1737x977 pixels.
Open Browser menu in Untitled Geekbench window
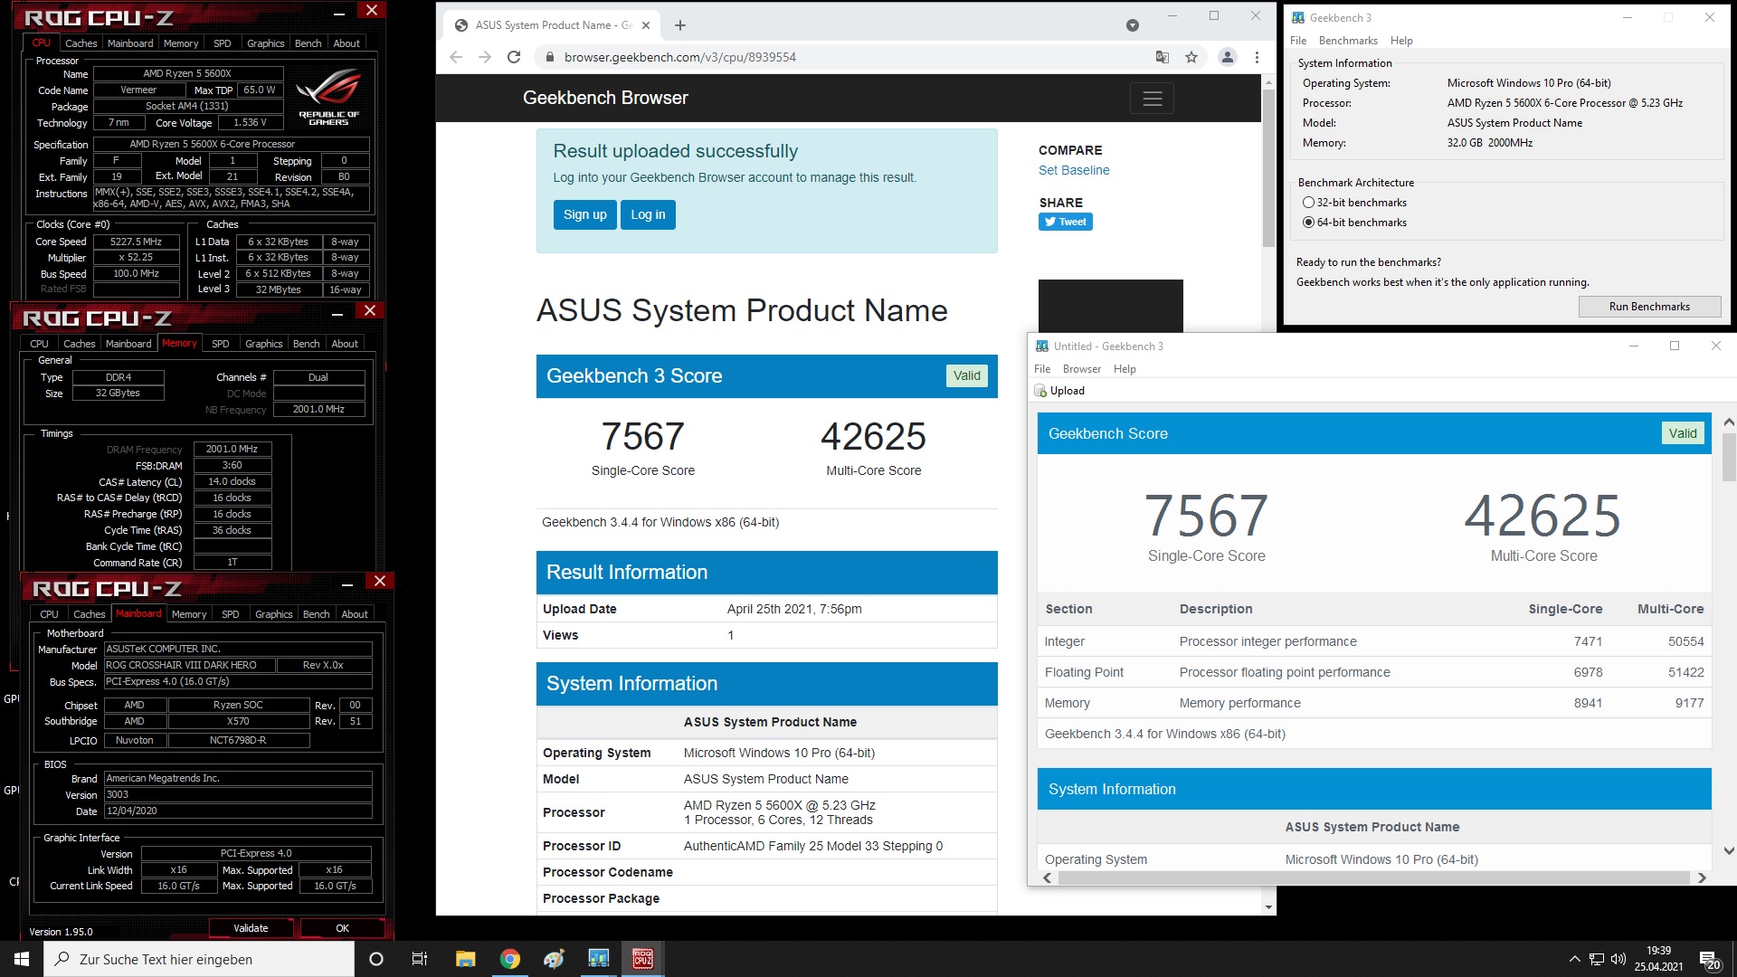(x=1082, y=369)
